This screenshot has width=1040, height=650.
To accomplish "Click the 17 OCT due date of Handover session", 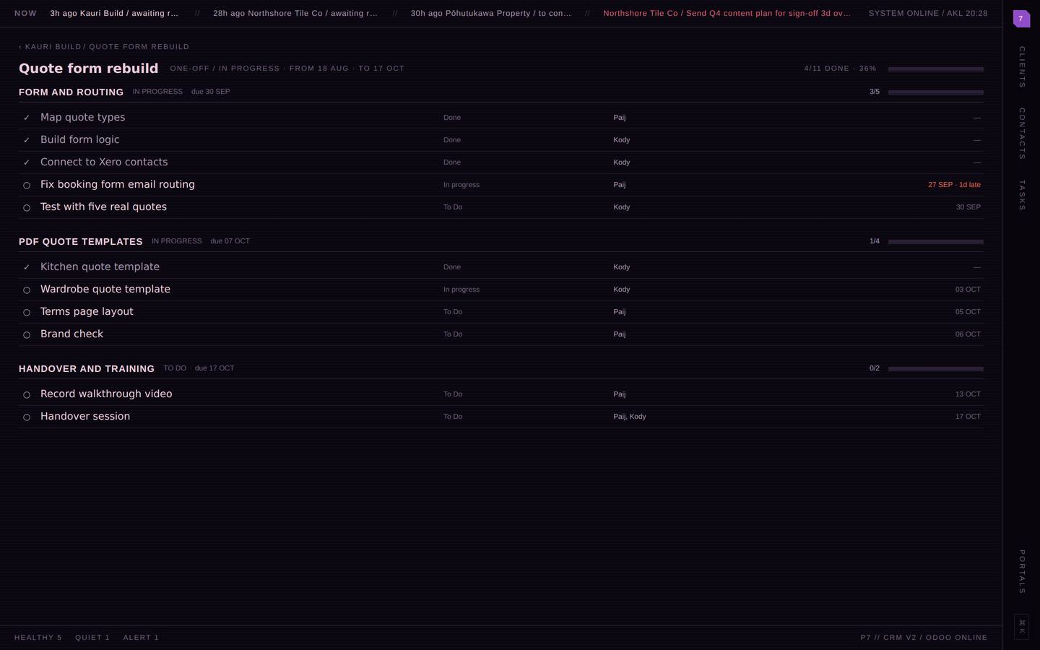I will coord(968,417).
